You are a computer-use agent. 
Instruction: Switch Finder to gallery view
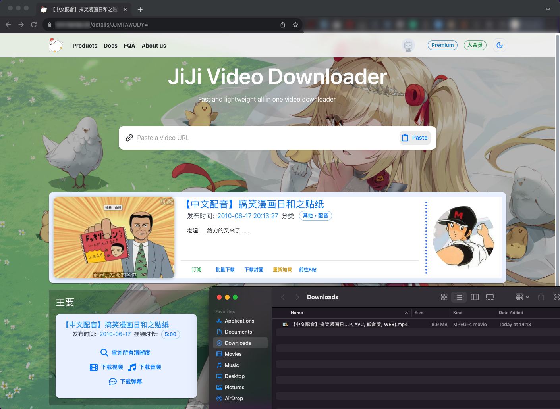tap(490, 297)
